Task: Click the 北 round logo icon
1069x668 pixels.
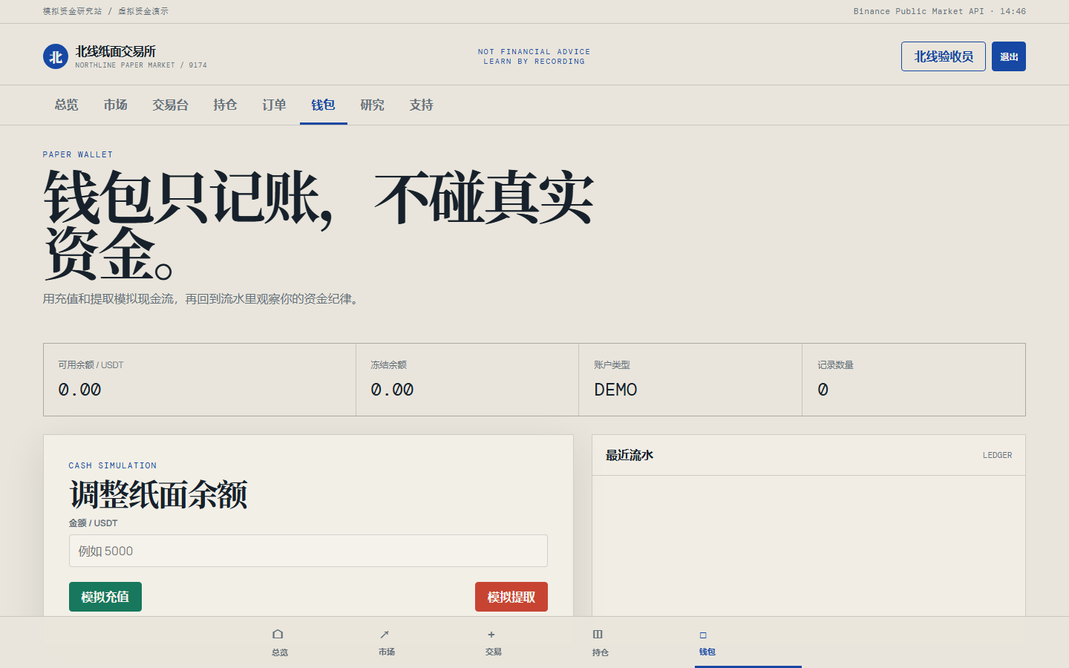Action: 56,56
